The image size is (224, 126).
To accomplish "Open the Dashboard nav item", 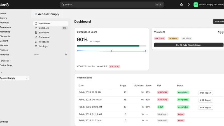I will tap(51, 24).
